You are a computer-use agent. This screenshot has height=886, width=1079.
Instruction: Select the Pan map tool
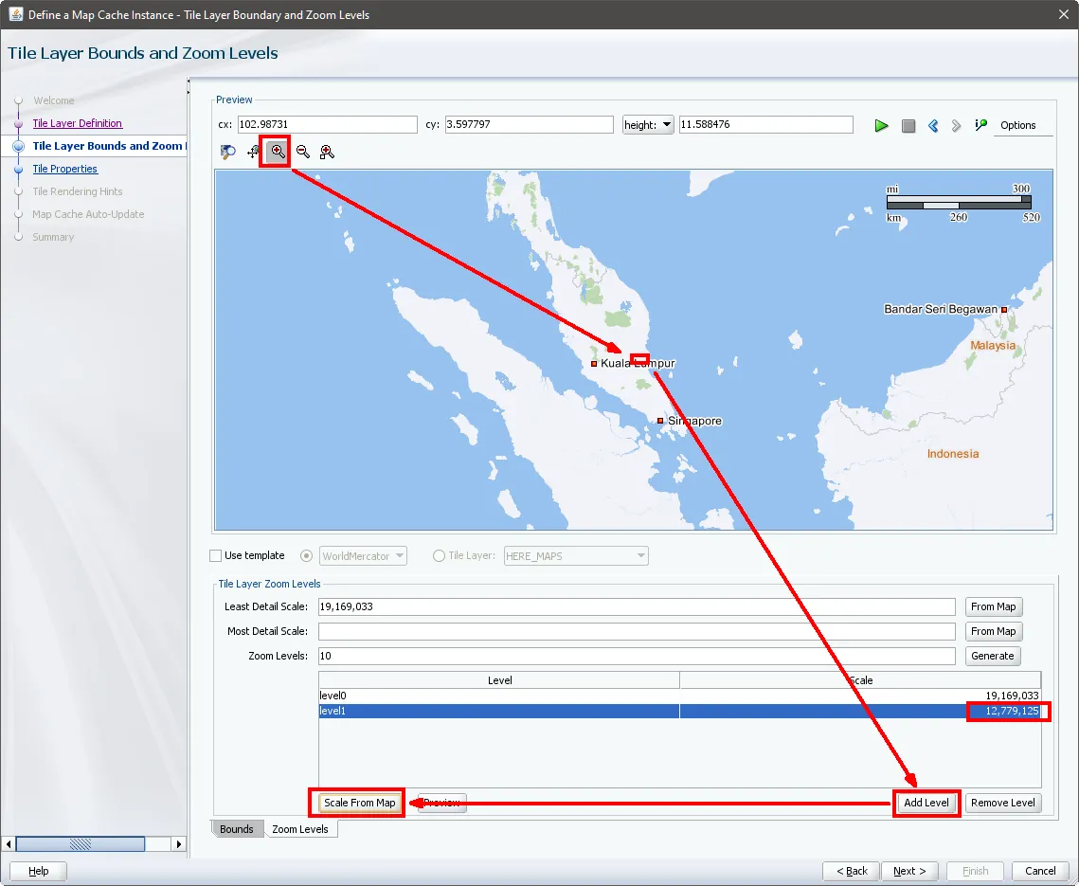pos(253,152)
